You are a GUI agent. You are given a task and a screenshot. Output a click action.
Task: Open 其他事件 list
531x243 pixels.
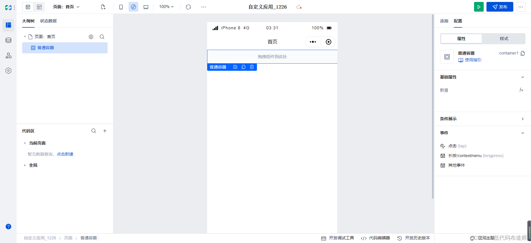click(x=453, y=165)
